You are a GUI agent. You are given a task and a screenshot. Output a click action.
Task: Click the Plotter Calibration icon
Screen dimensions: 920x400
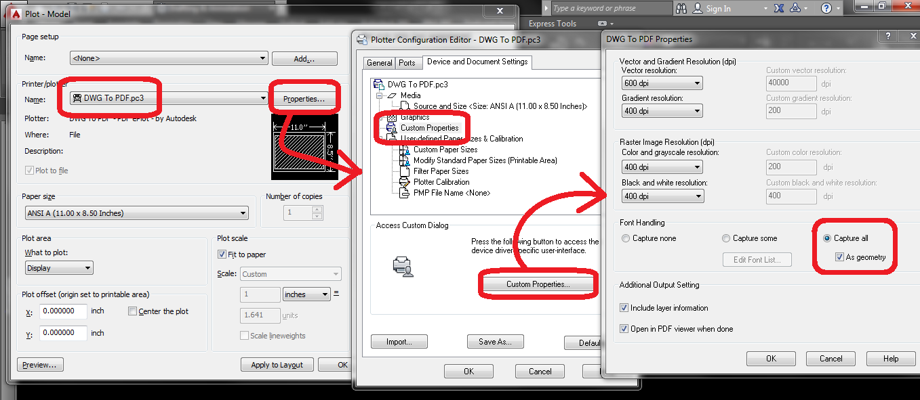point(405,182)
